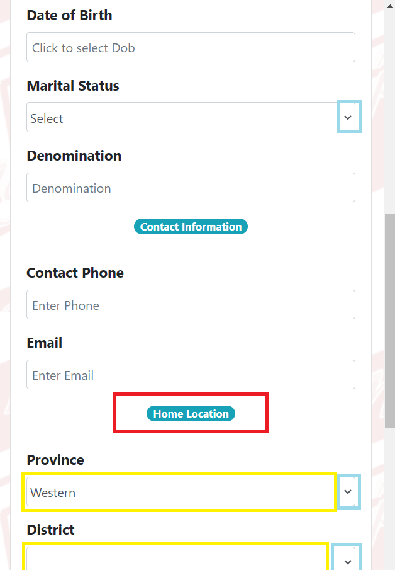This screenshot has height=570, width=395.
Task: Expand the Province dropdown arrow
Action: (x=348, y=492)
